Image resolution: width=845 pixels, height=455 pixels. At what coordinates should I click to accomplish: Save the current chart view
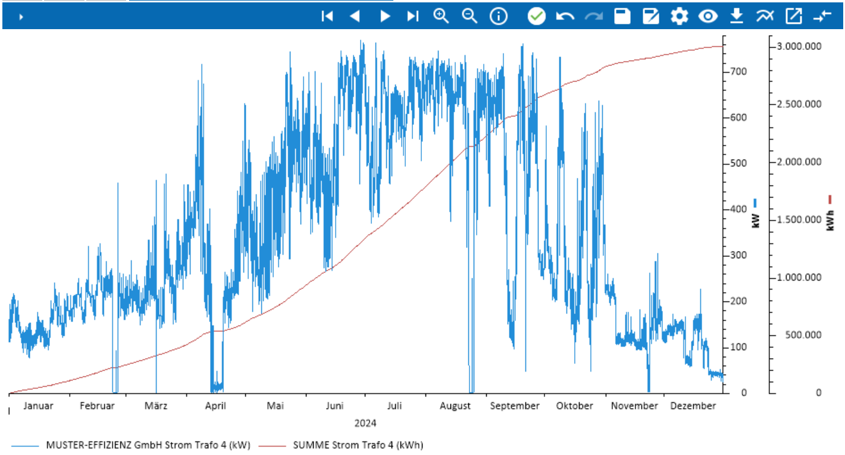(x=621, y=16)
